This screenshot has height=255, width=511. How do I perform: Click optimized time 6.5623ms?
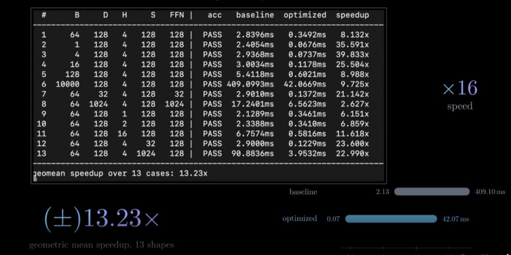(x=307, y=104)
